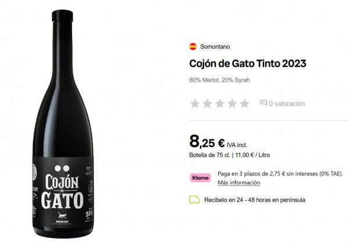Screen dimensions: 349x243
Task: Click the delivery truck icon
Action: [194, 199]
